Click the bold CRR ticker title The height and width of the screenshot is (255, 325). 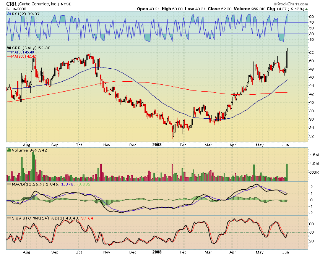pos(11,4)
